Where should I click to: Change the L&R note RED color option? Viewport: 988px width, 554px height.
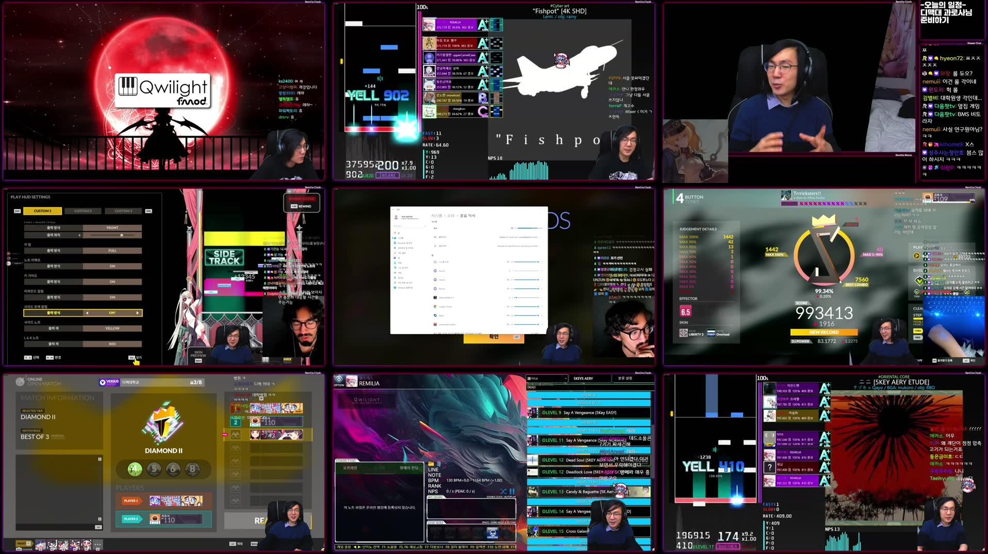click(112, 344)
